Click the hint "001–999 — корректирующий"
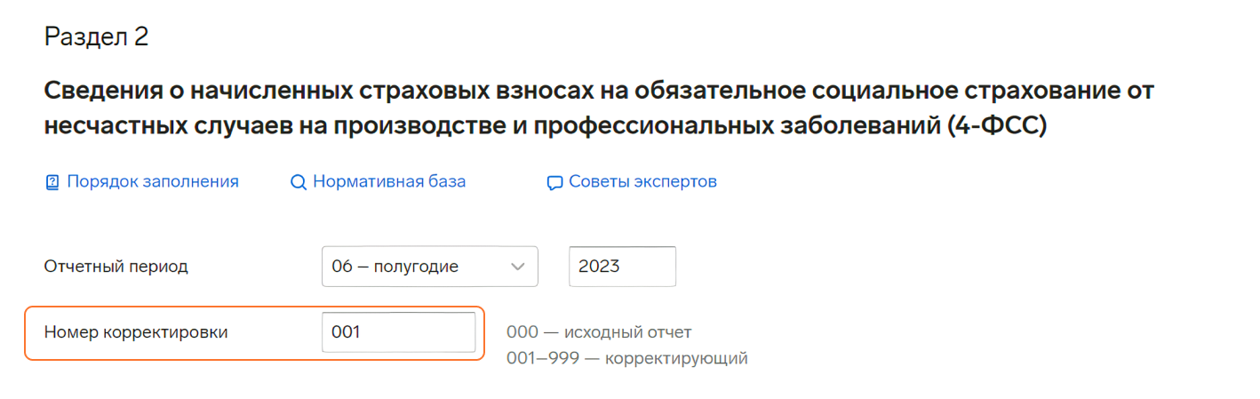The image size is (1260, 399). point(627,359)
